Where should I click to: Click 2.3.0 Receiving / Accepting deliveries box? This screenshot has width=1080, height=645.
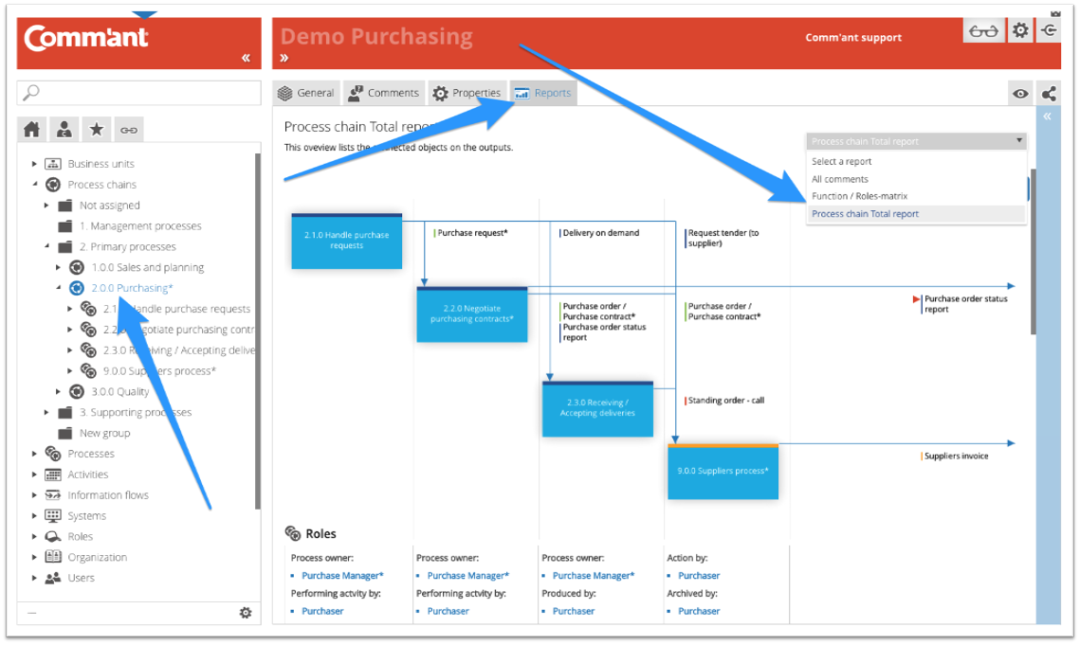597,408
